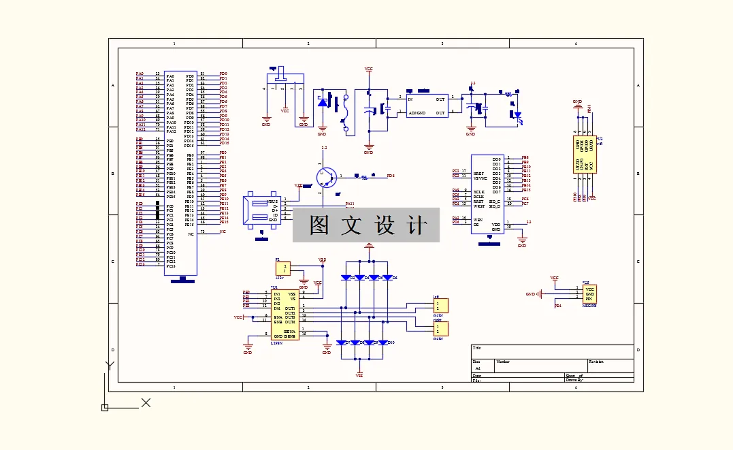733x450 pixels.
Task: Click the Revision field in title block
Action: [x=610, y=366]
